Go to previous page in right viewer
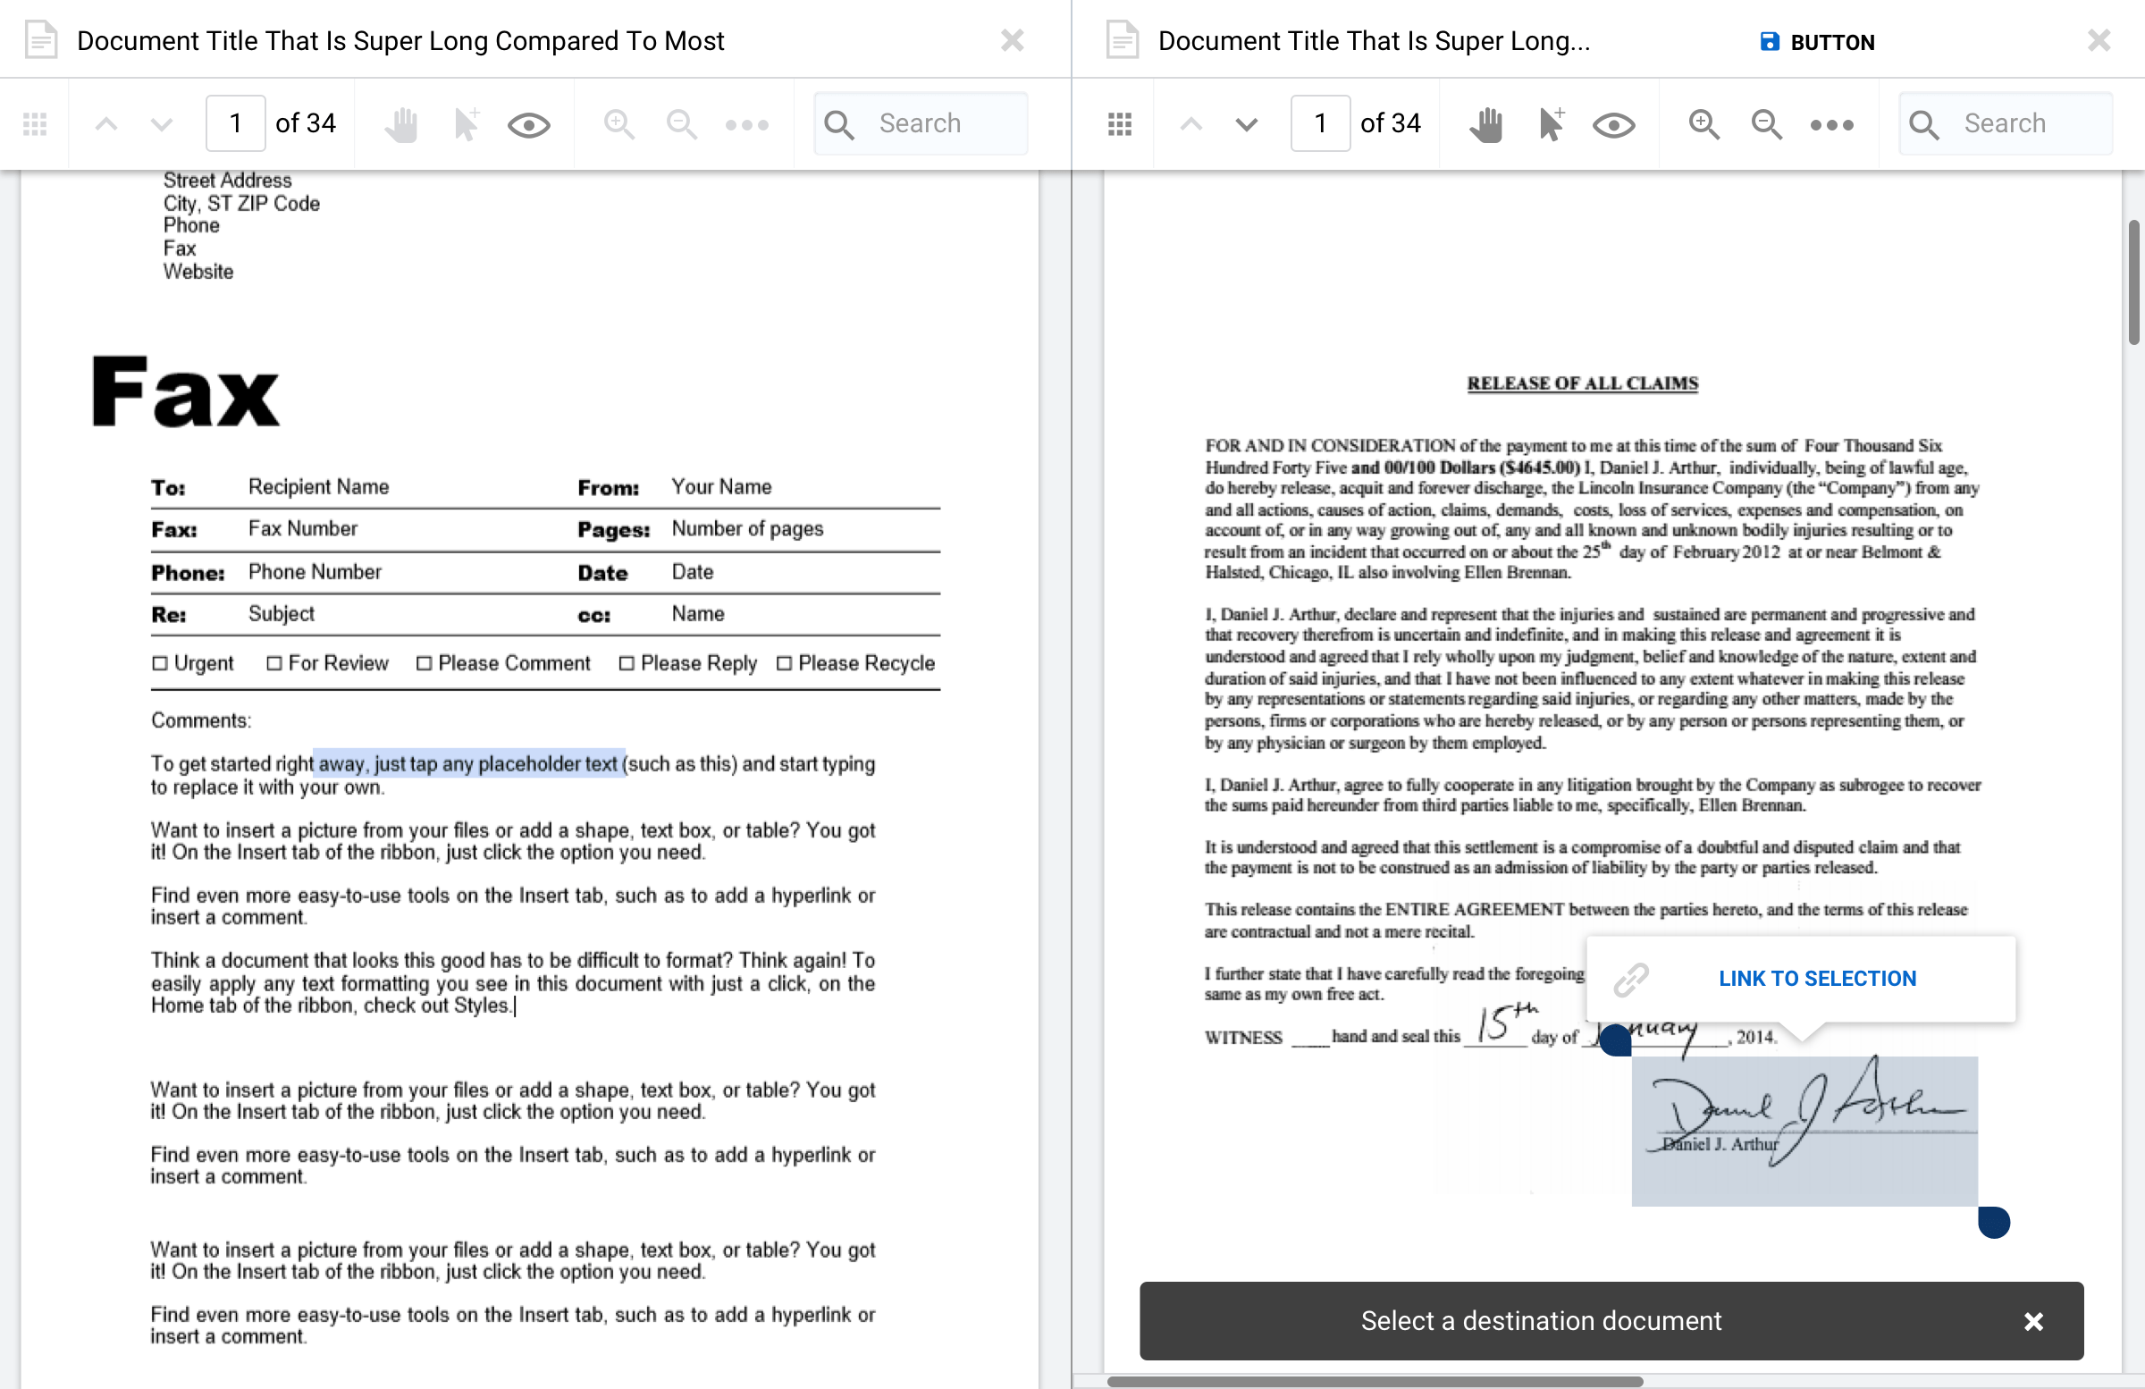The height and width of the screenshot is (1389, 2145). click(x=1190, y=124)
